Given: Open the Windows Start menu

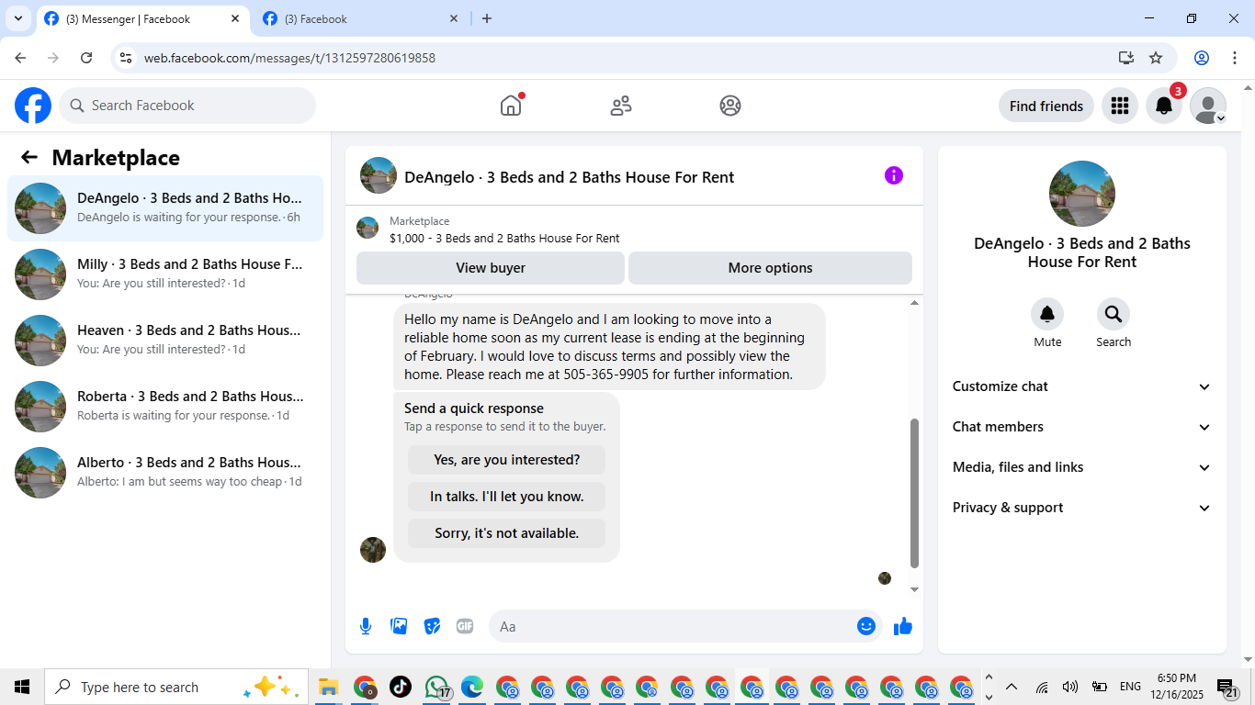Looking at the screenshot, I should click(x=22, y=687).
